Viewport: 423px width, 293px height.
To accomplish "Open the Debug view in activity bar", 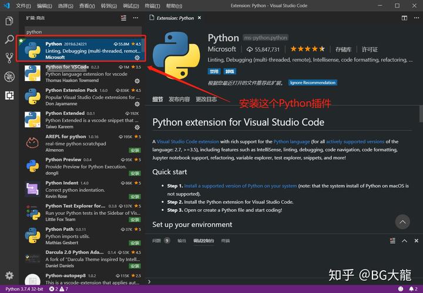I will point(9,76).
